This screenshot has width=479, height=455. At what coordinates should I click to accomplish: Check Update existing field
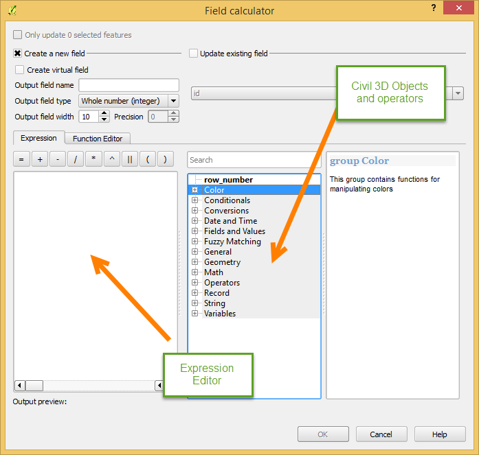tap(193, 54)
